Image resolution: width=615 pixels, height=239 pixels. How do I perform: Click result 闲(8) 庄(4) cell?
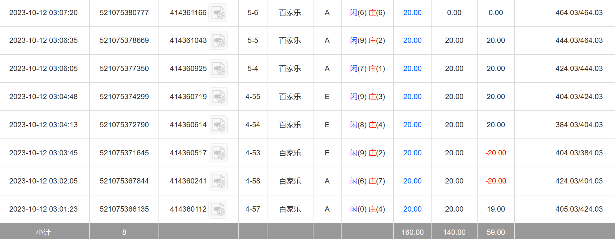tap(368, 125)
